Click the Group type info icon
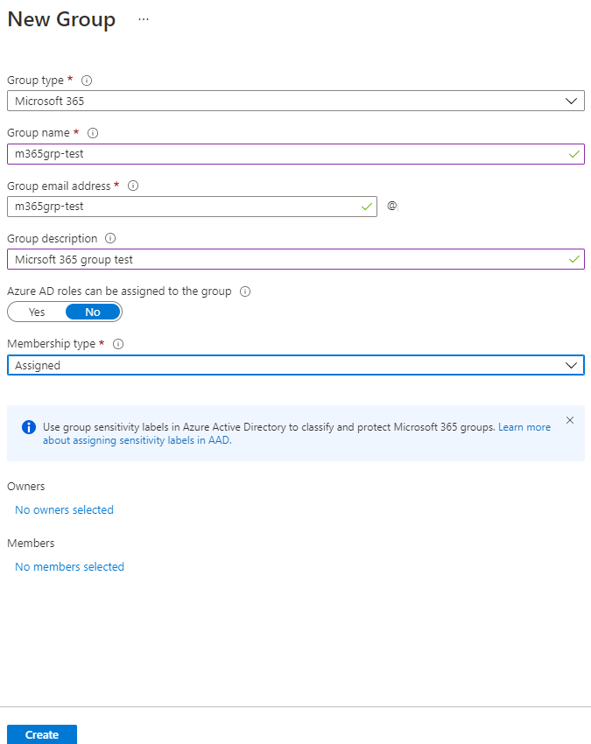This screenshot has width=591, height=744. coord(87,80)
